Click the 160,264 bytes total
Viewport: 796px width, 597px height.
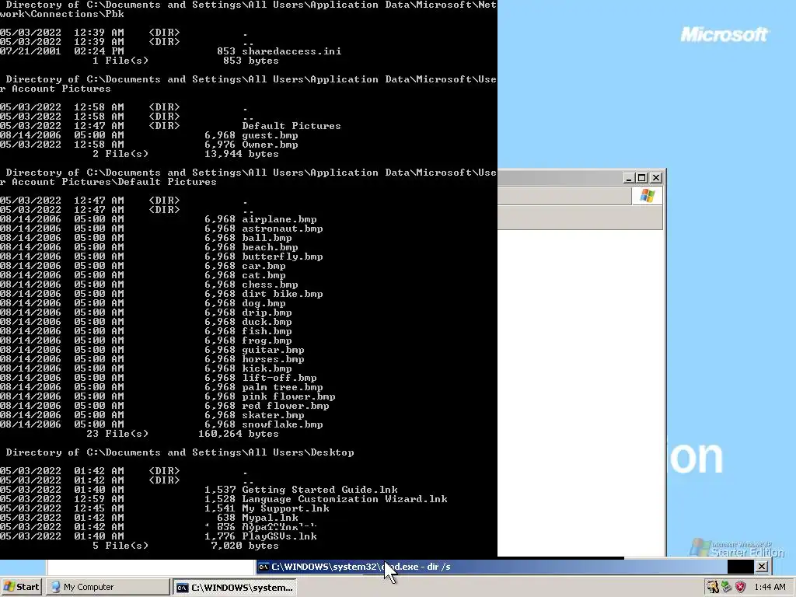(x=238, y=434)
